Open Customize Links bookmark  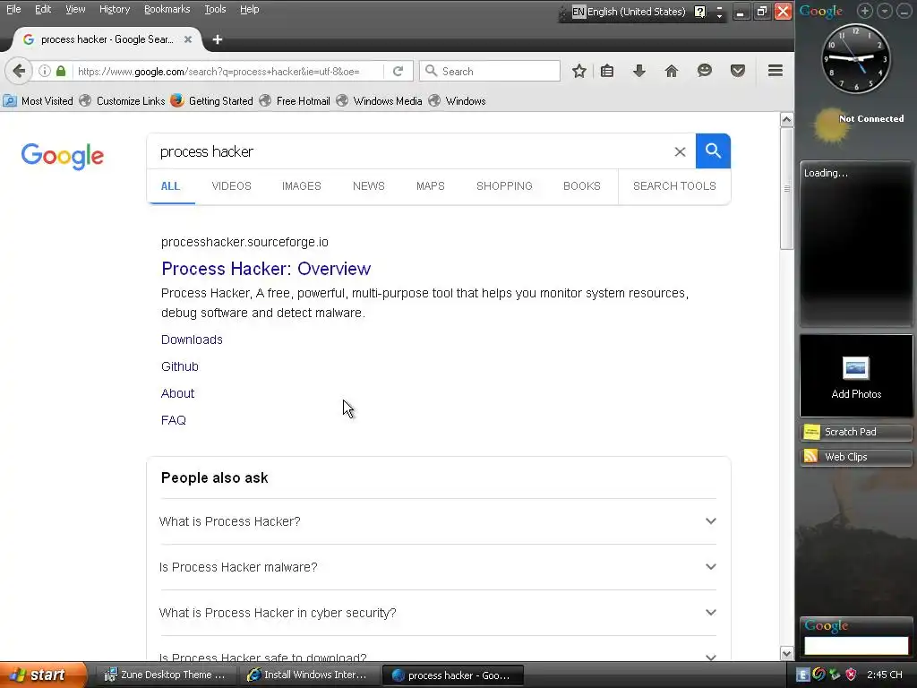[123, 101]
